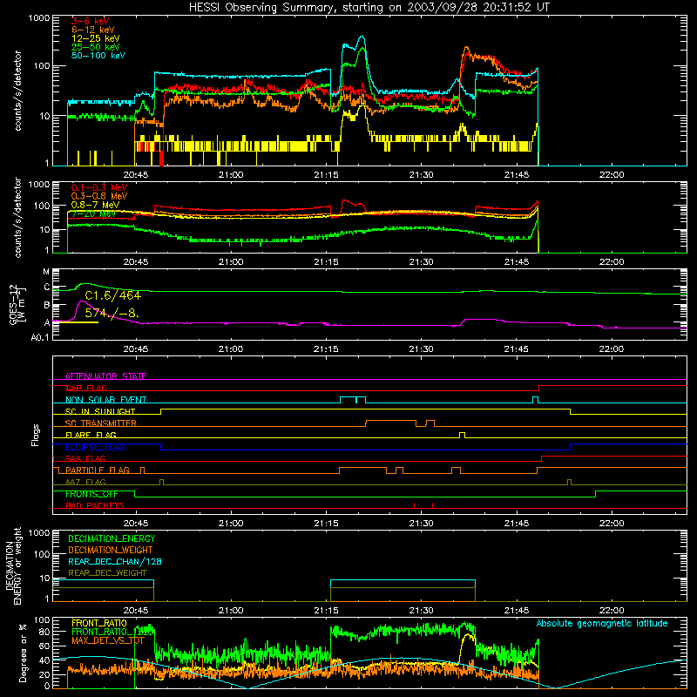The image size is (697, 697).
Task: Click the FLARE_FLAG pulse near 21:36
Action: pos(463,435)
